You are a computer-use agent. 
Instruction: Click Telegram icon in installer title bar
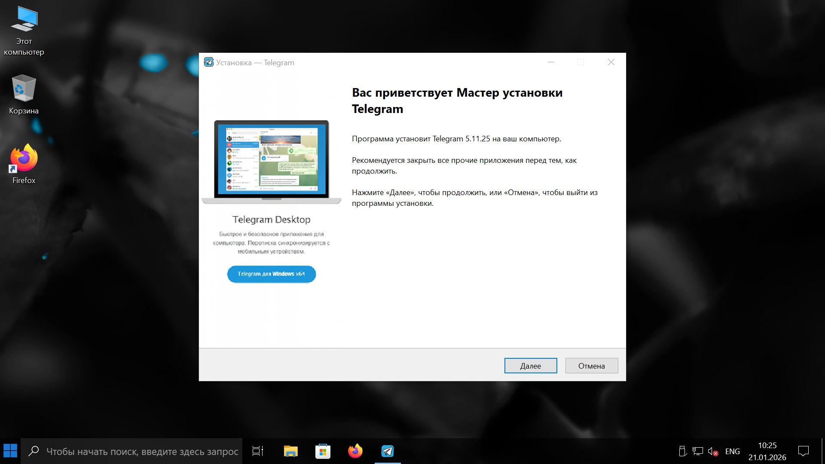(209, 62)
